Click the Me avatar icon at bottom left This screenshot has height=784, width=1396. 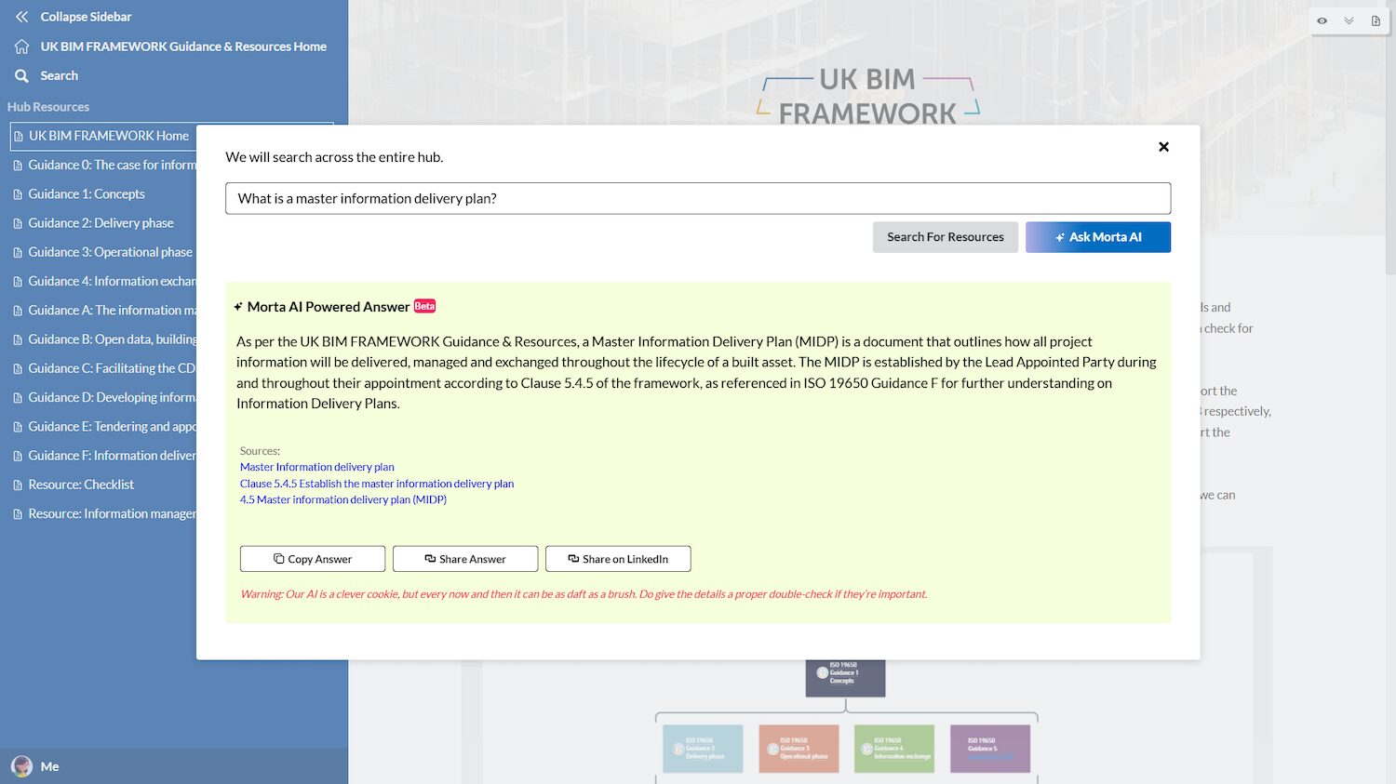click(20, 765)
